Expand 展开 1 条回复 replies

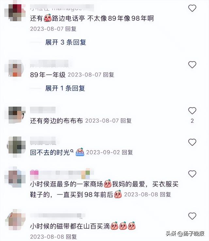coord(65,88)
